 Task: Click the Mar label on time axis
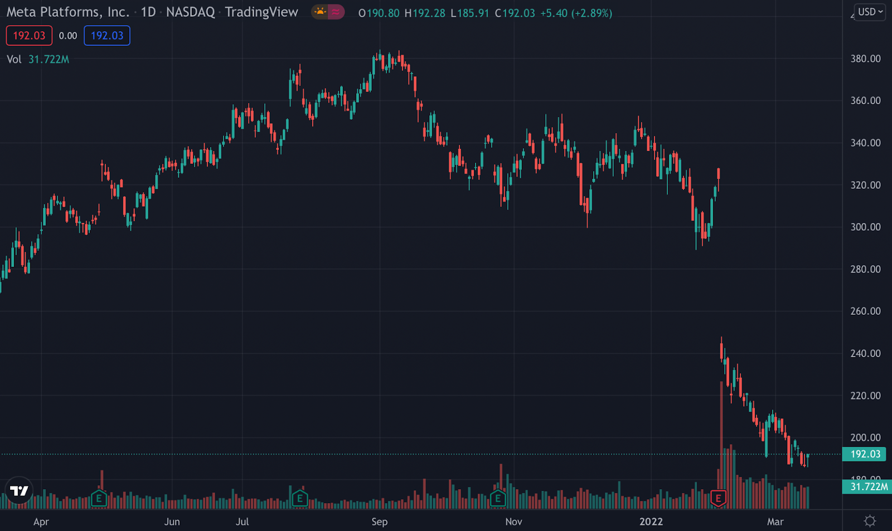775,522
